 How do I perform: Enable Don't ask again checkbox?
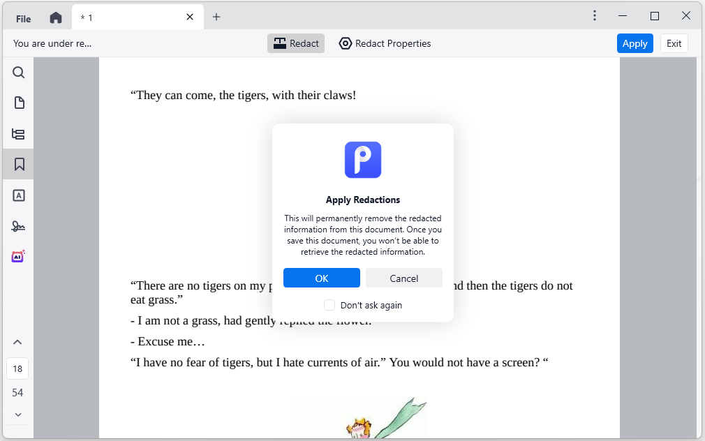tap(329, 305)
